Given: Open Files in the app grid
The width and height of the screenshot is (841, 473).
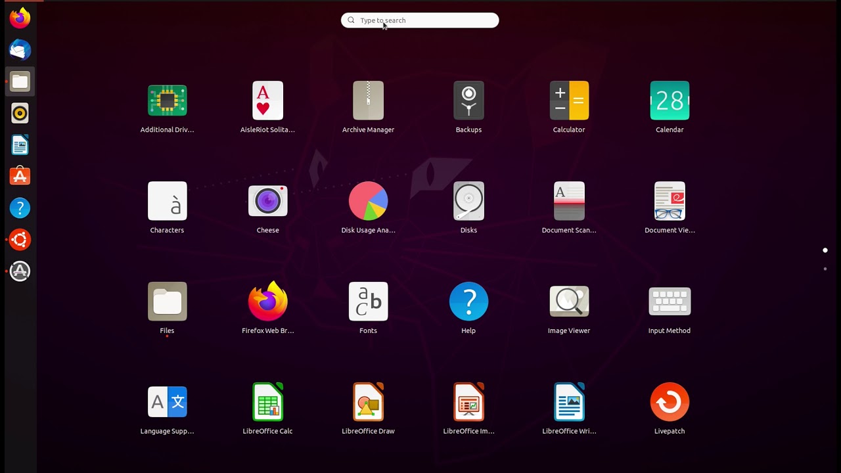Looking at the screenshot, I should (x=167, y=302).
